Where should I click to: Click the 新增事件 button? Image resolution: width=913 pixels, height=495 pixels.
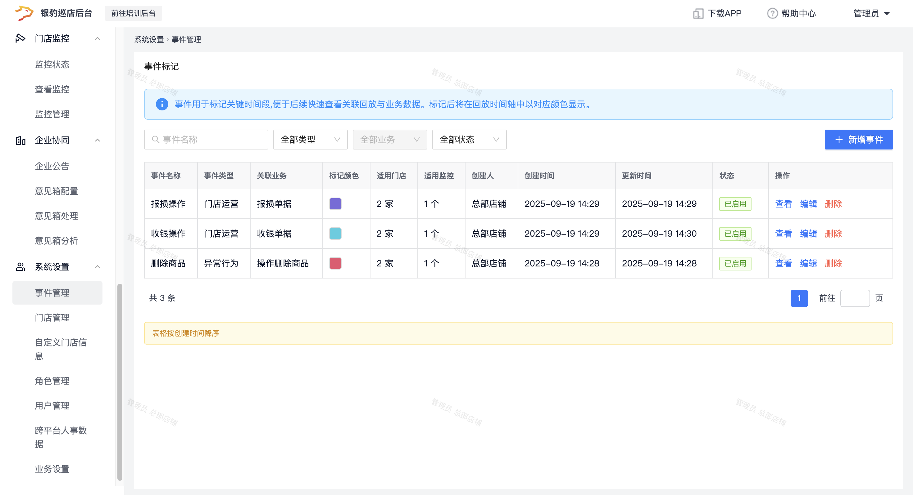click(858, 140)
